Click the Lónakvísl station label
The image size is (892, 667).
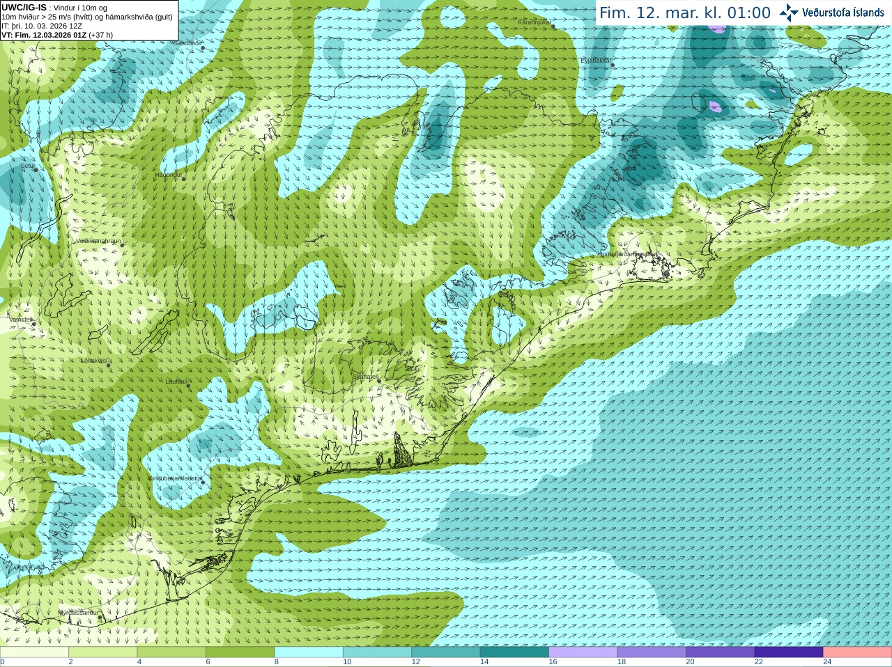click(x=94, y=361)
